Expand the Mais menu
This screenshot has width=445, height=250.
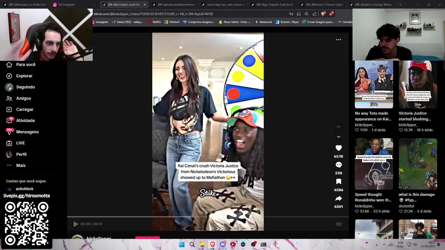tap(16, 165)
